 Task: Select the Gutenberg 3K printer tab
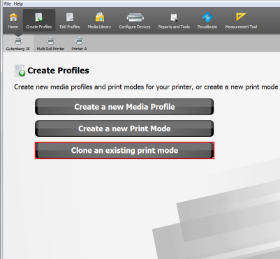pos(18,44)
